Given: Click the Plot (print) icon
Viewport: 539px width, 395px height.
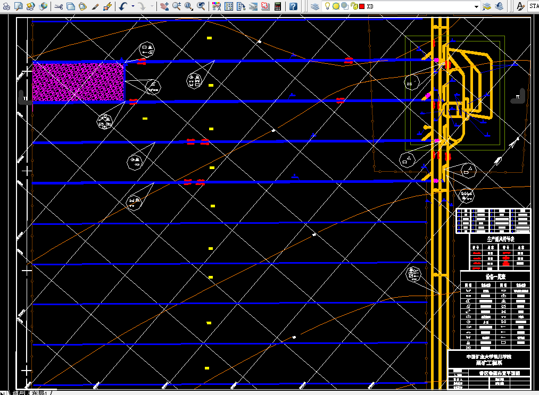Looking at the screenshot, I should (6, 6).
